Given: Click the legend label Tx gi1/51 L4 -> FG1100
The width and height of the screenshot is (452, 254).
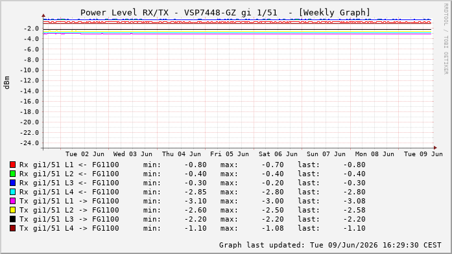Looking at the screenshot, I should pos(69,228).
